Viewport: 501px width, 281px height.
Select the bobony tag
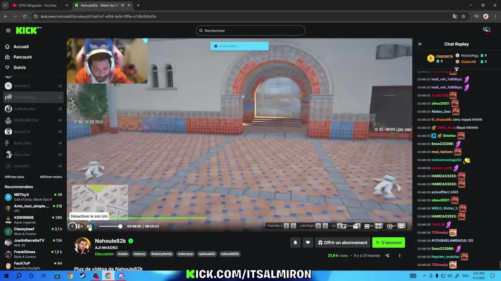click(x=139, y=254)
